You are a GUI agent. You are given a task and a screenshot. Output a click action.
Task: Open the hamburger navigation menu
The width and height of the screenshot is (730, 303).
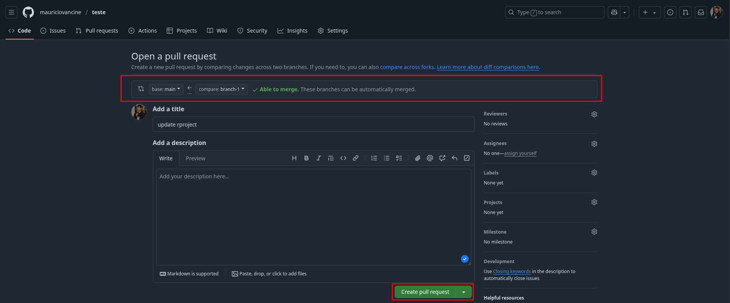coord(11,12)
